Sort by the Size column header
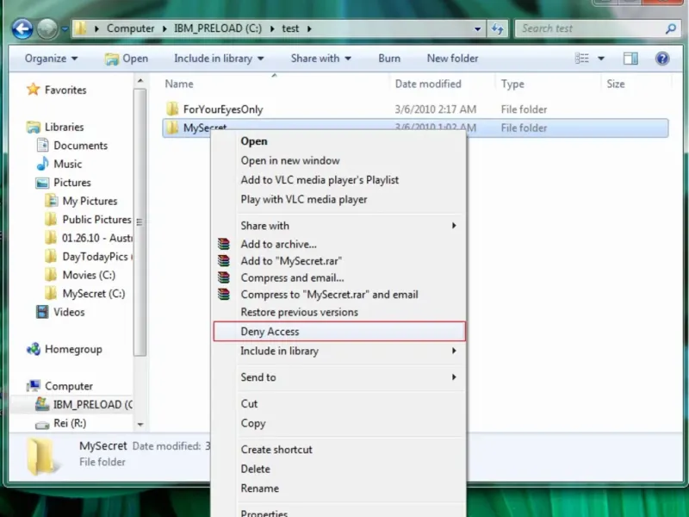 pyautogui.click(x=615, y=84)
